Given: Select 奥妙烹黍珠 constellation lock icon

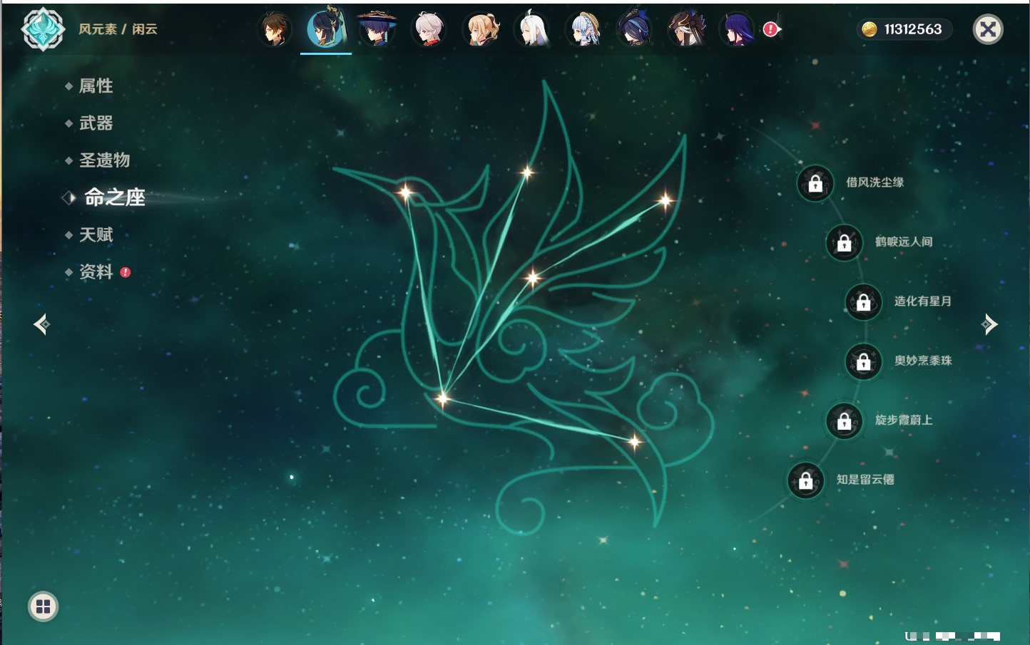Looking at the screenshot, I should [x=863, y=362].
